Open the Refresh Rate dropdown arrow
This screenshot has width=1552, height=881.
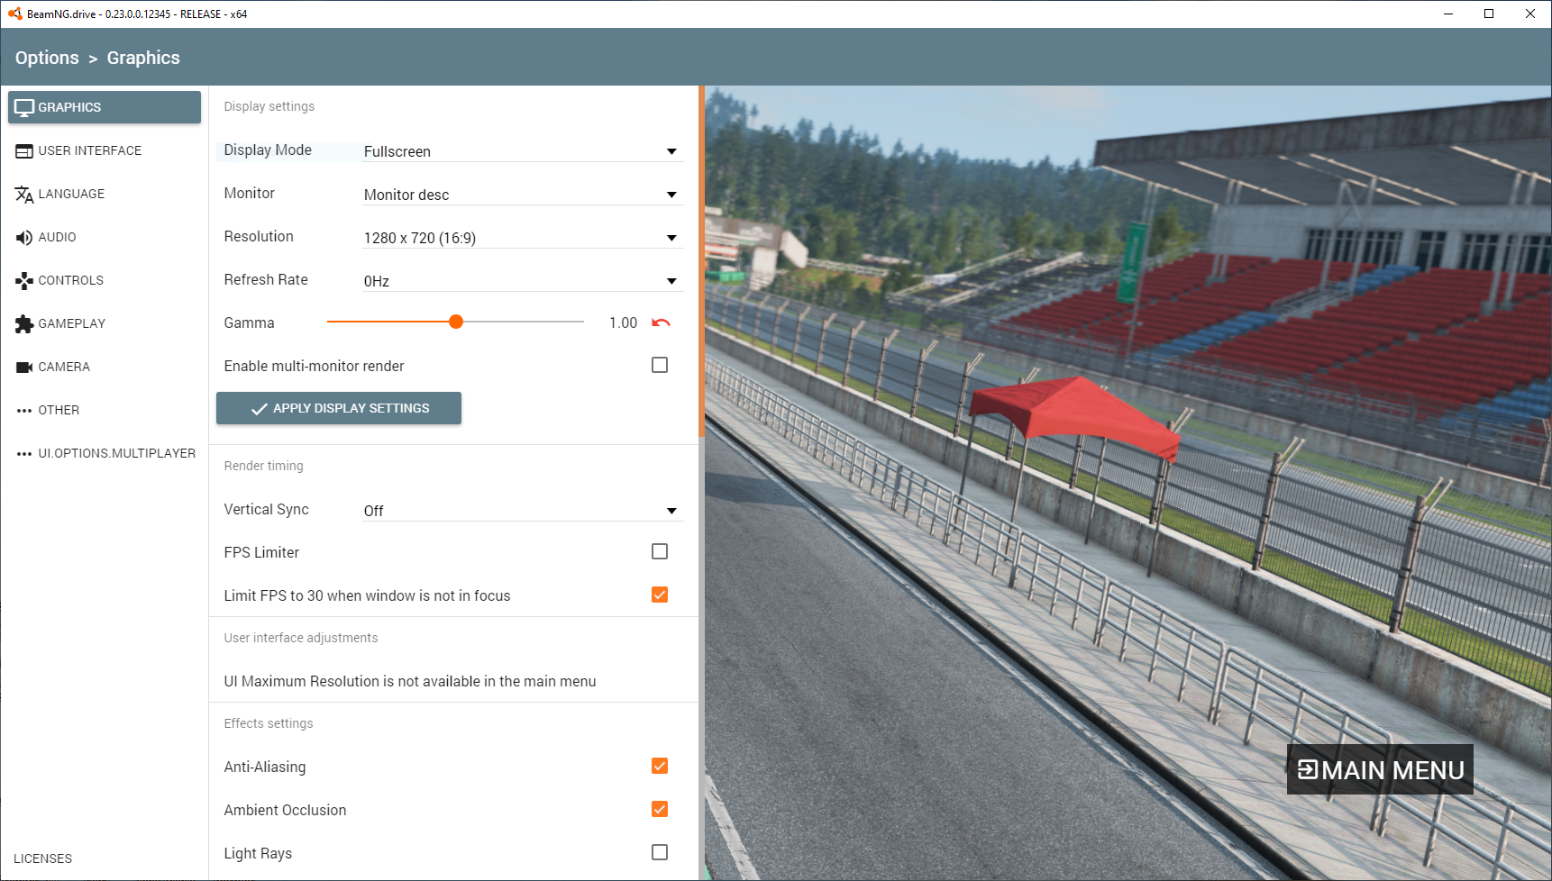(x=671, y=281)
